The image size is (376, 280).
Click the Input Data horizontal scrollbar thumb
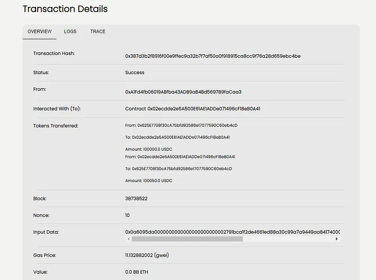187,239
